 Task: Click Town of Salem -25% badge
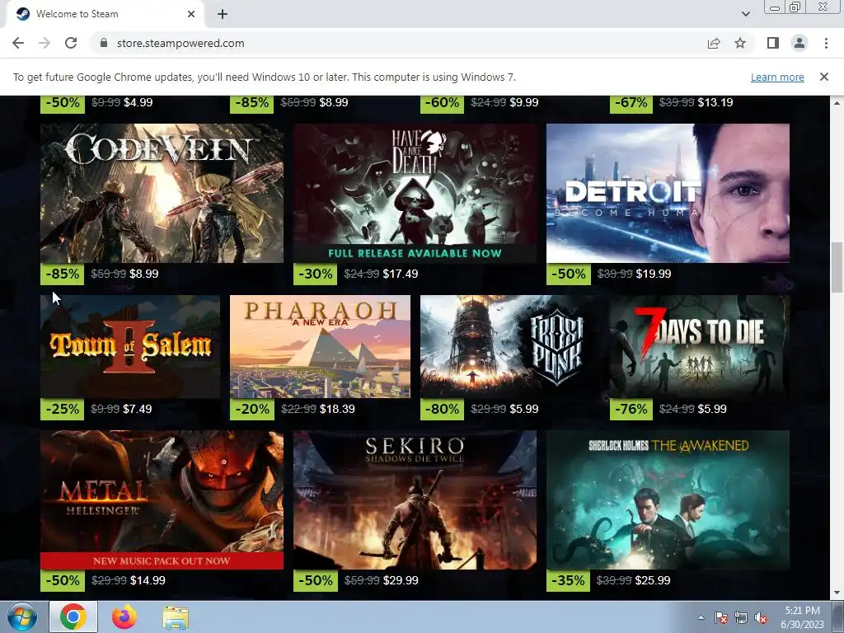63,409
